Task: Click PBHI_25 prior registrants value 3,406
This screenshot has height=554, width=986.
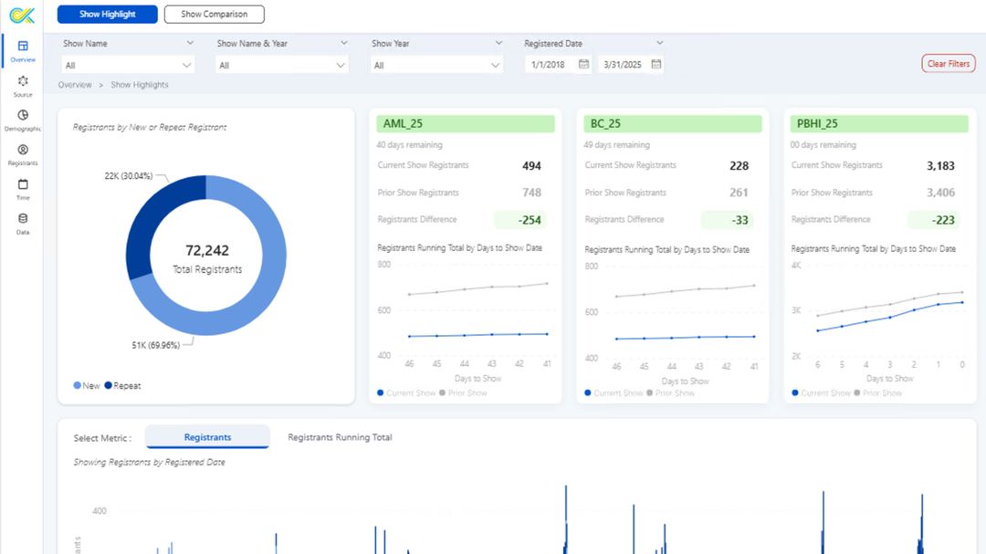Action: pos(940,193)
